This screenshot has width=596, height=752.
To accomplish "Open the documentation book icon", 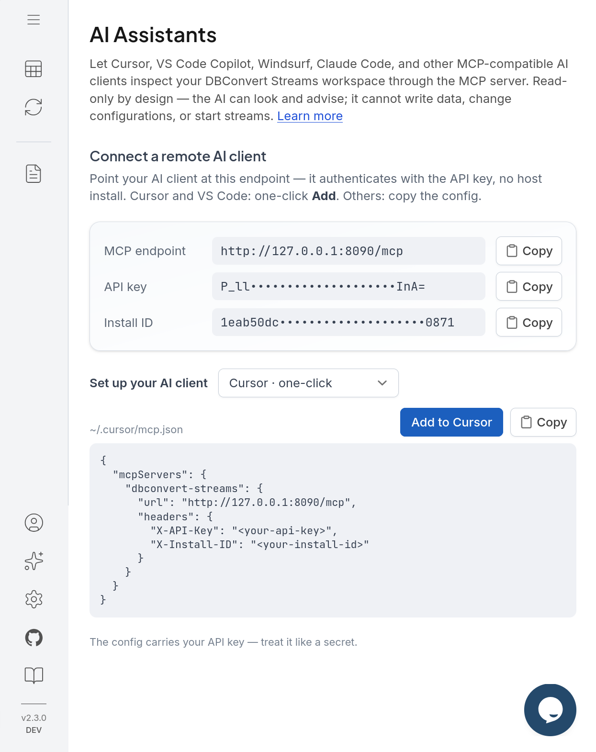I will pyautogui.click(x=34, y=675).
